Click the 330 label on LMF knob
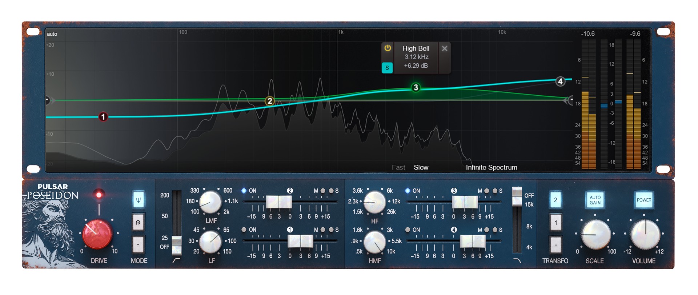Screen dimensions: 698x295 coord(195,191)
